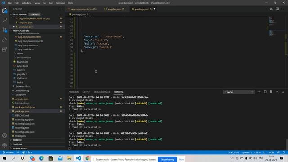288x162 pixels.
Task: Open Windows taskbar search
Action: pyautogui.click(x=13, y=158)
